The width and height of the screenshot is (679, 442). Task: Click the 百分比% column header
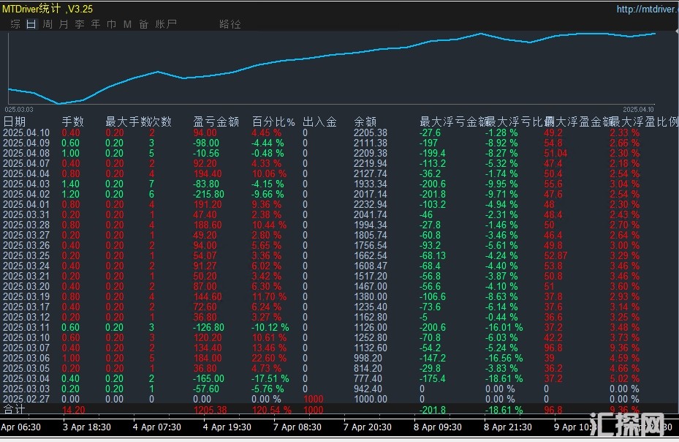pyautogui.click(x=273, y=121)
